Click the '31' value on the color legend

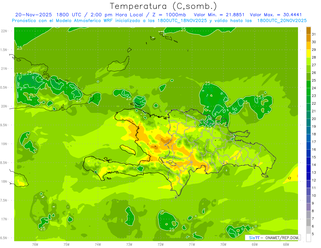(314, 34)
